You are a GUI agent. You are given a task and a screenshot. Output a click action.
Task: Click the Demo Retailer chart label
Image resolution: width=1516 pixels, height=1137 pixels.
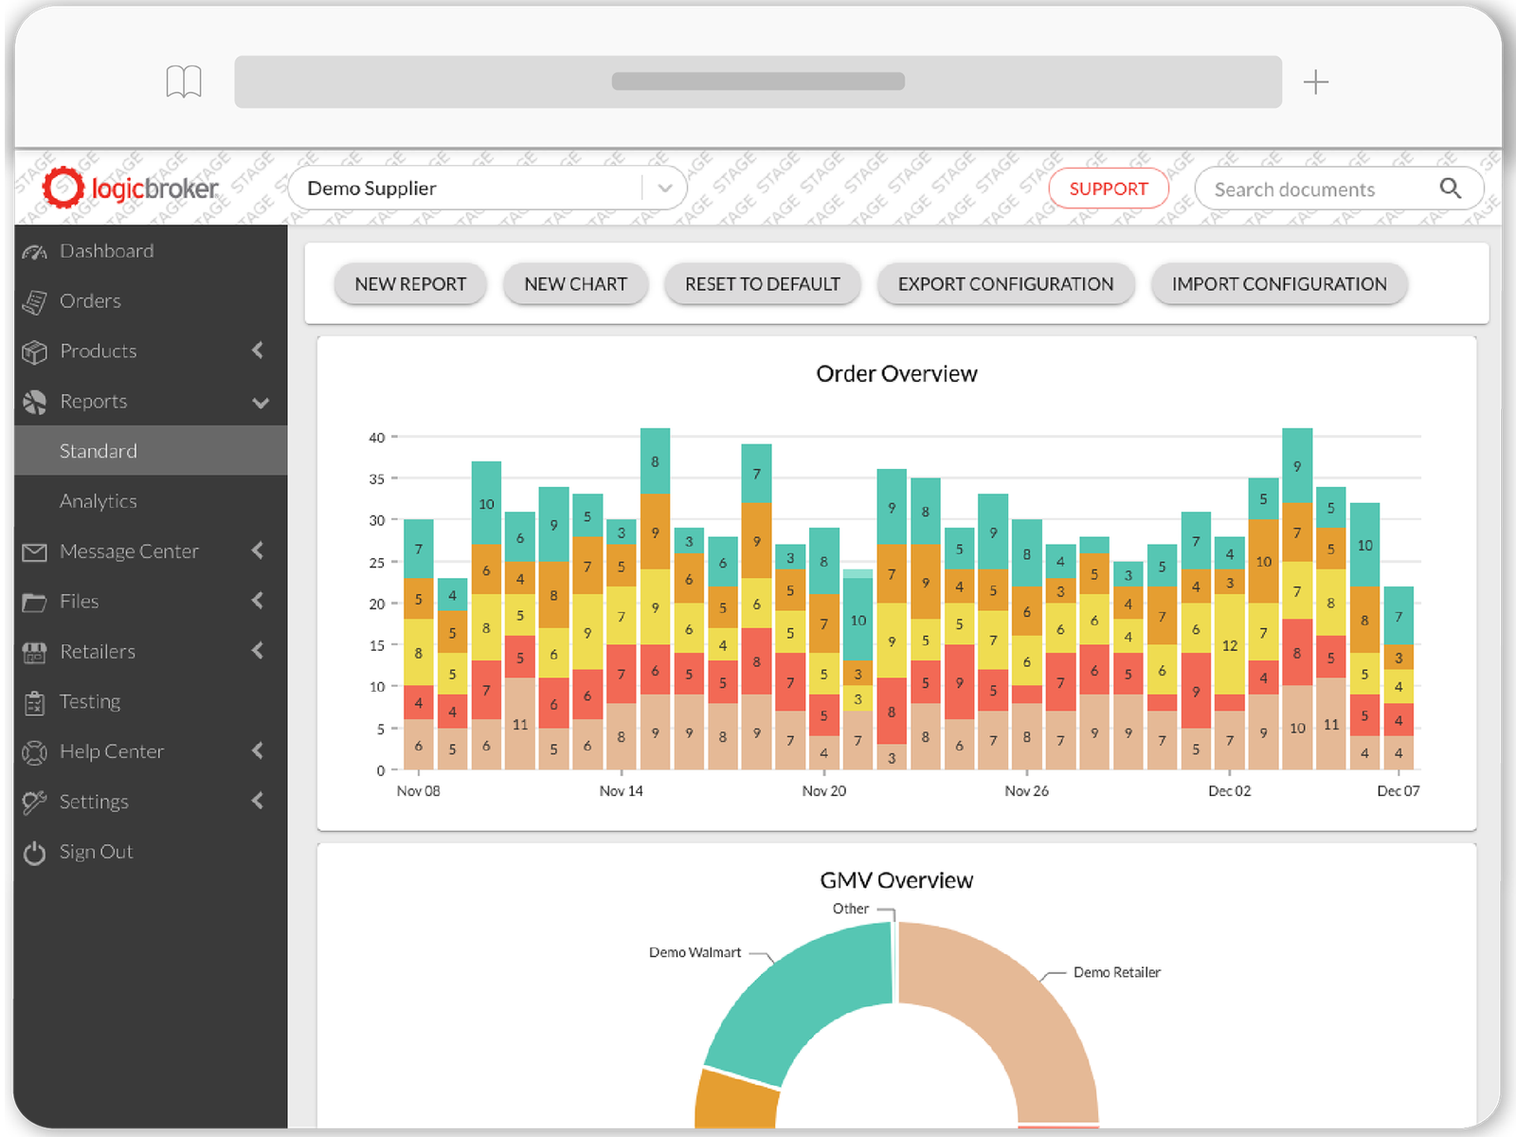click(1117, 972)
